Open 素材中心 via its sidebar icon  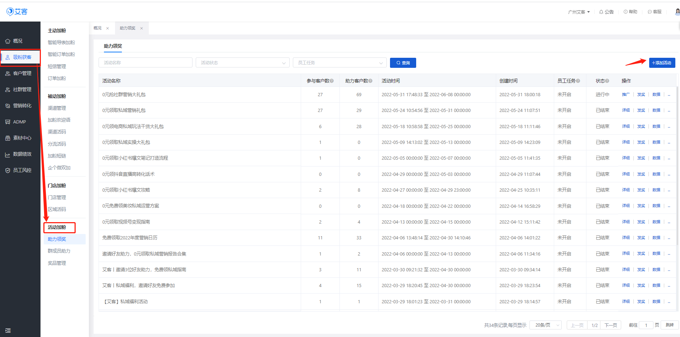[x=8, y=138]
